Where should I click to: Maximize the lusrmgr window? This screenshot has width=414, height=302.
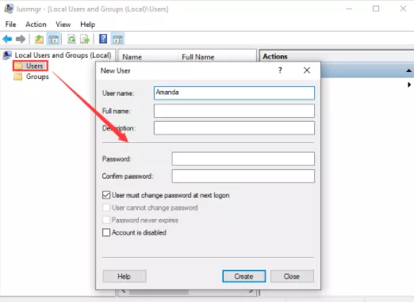[x=376, y=9]
